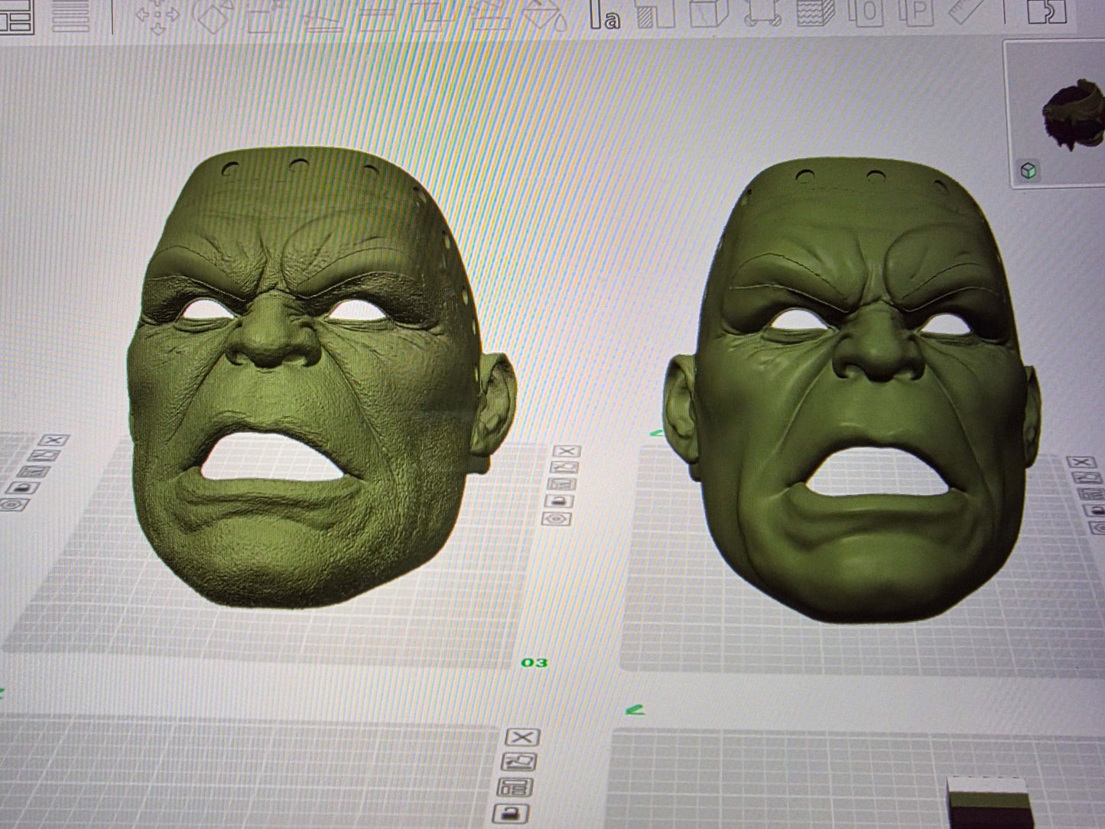Viewport: 1105px width, 829px height.
Task: Auto orient objects on far-left plate
Action: (x=44, y=456)
